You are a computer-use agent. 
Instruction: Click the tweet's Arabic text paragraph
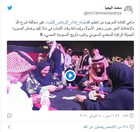pyautogui.click(x=73, y=29)
